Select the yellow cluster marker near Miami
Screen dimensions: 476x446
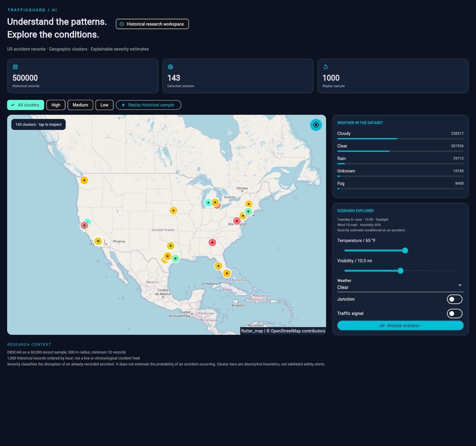click(x=227, y=273)
